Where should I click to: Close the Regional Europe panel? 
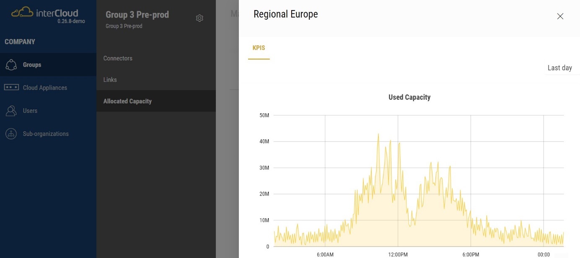coord(560,16)
